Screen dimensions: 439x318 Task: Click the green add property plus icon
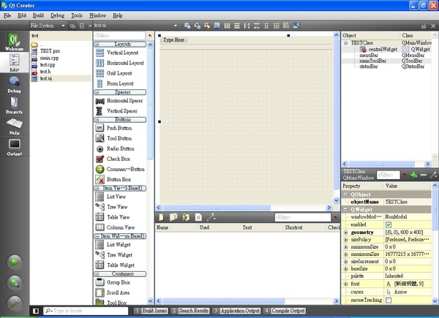(x=414, y=175)
